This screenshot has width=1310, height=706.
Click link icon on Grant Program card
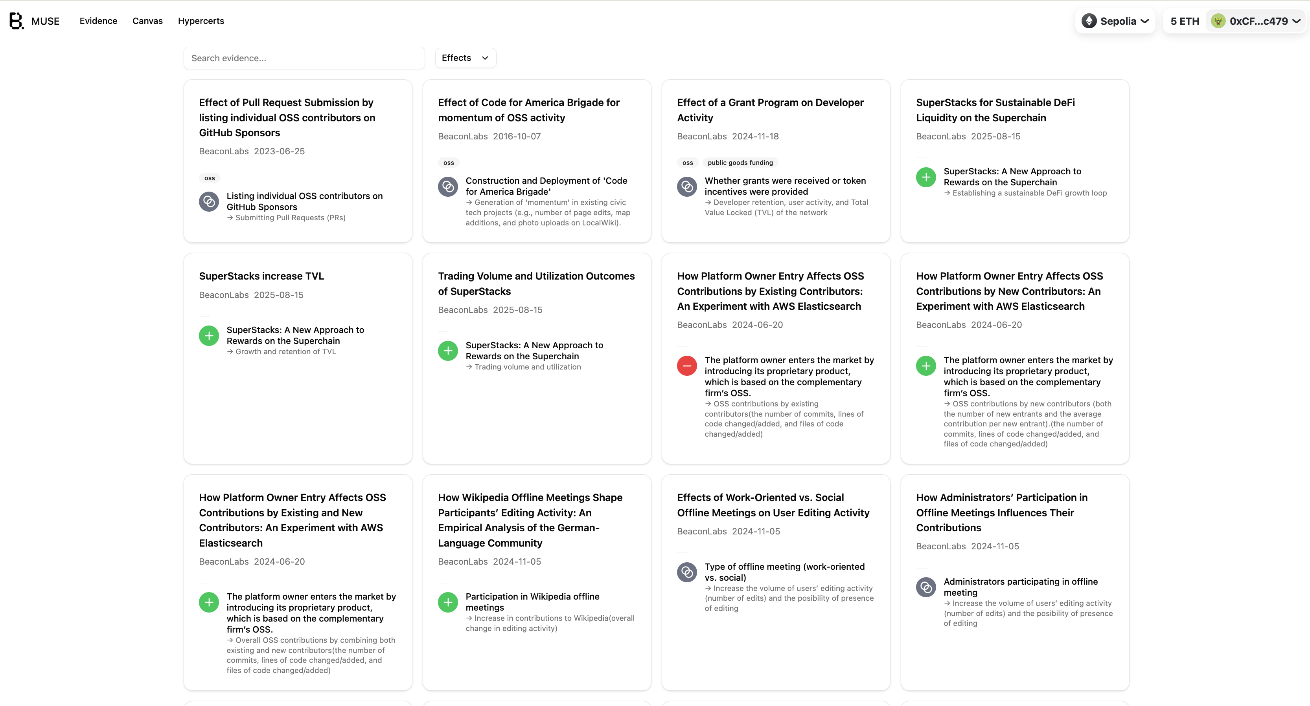tap(686, 187)
